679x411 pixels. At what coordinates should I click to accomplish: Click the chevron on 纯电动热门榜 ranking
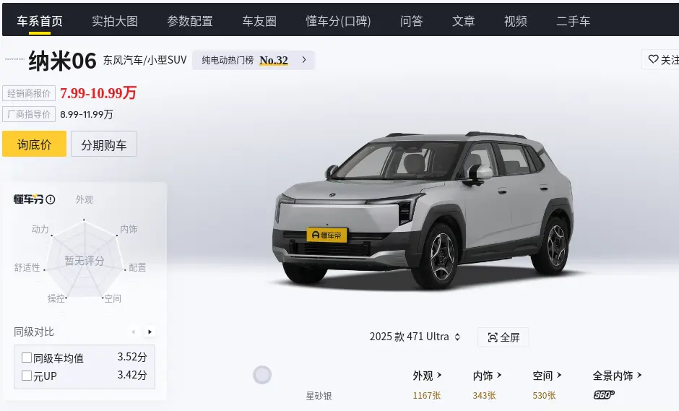(304, 60)
